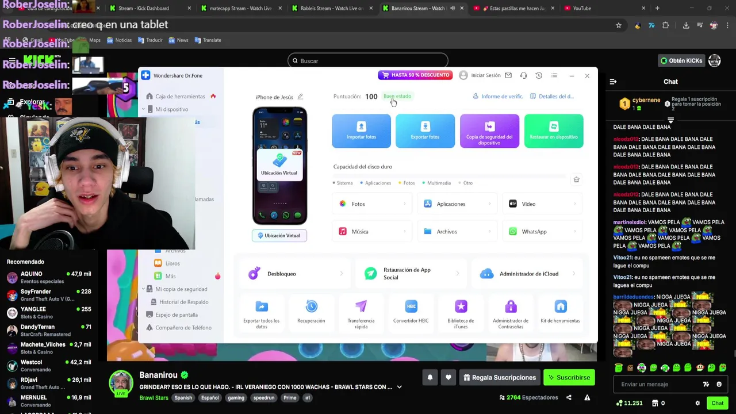Click the share icon beside Espectadores
Viewport: 736px width, 414px height.
(x=569, y=397)
